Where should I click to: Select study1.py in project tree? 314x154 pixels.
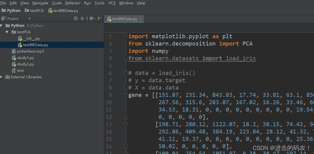coord(25,58)
